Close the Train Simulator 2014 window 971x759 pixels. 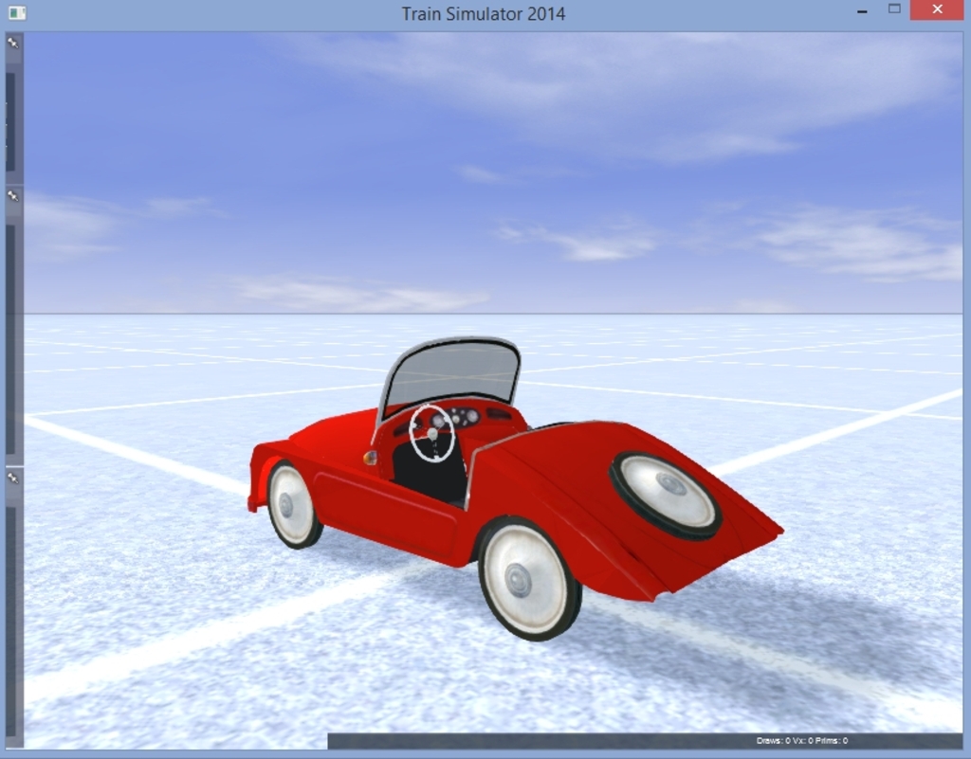938,9
